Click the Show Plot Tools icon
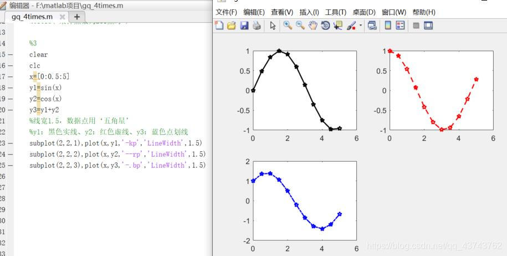The width and height of the screenshot is (507, 256). tap(428, 25)
